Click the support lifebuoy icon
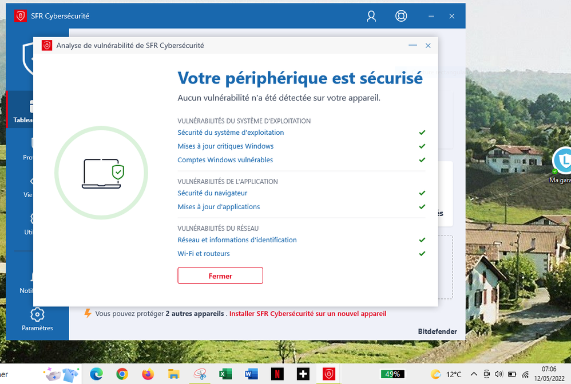The image size is (571, 384). (x=401, y=17)
